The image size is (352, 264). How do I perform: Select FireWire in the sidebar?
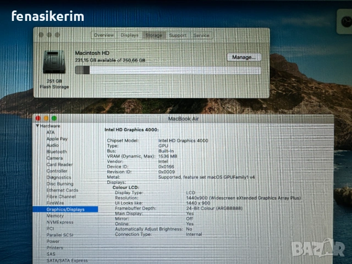(55, 203)
